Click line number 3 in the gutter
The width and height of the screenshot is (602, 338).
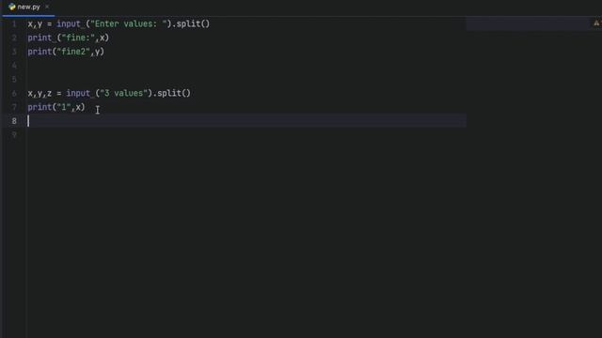tap(14, 52)
